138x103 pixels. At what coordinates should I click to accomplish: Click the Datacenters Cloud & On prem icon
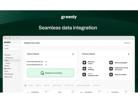click(x=111, y=69)
